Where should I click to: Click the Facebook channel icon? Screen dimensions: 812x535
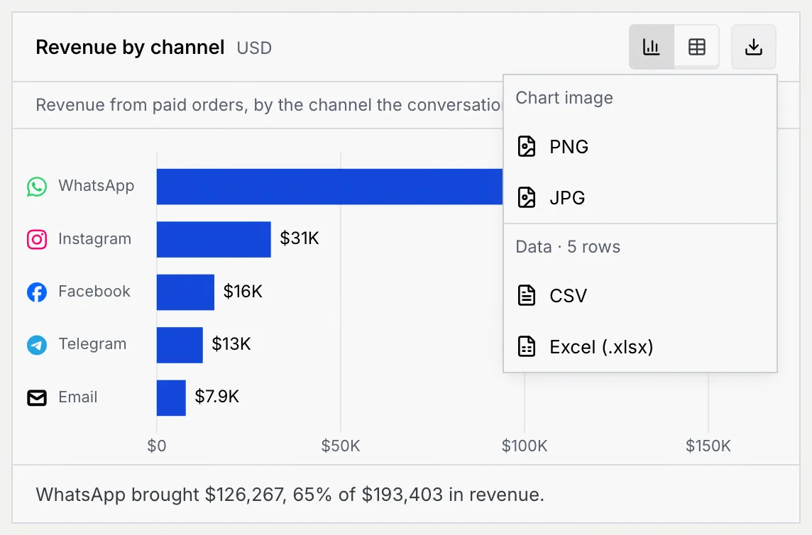tap(37, 292)
